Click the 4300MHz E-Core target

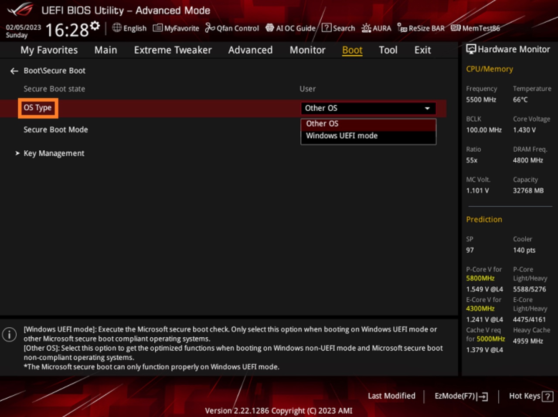(x=480, y=309)
